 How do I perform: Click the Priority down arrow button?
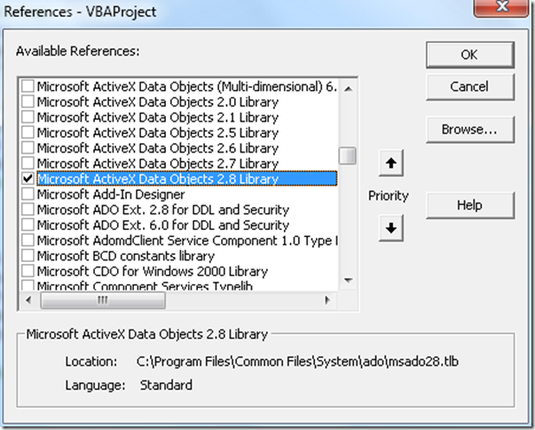(392, 227)
